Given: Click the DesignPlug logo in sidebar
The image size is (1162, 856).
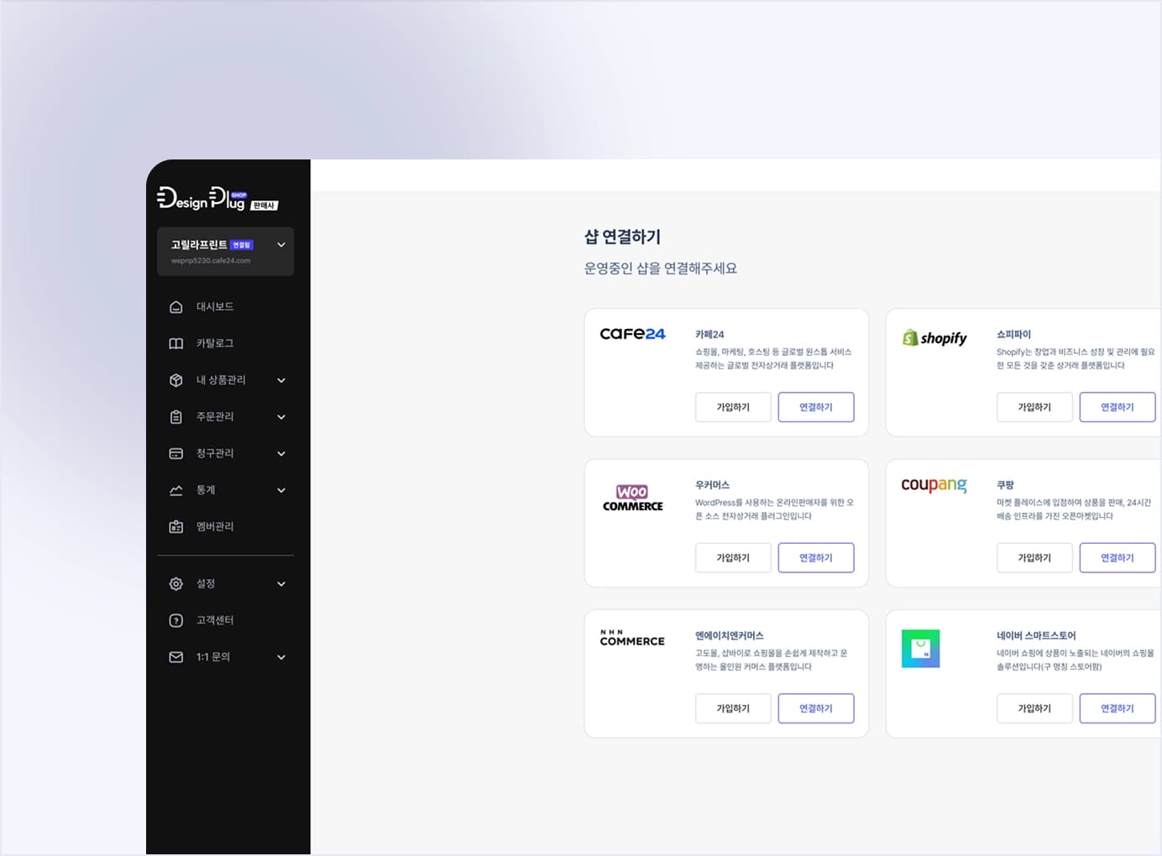Looking at the screenshot, I should pyautogui.click(x=202, y=199).
